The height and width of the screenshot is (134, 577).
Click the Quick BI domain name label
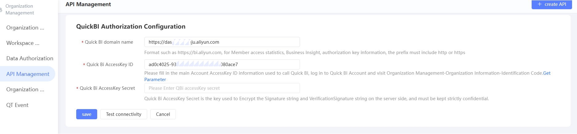[109, 42]
